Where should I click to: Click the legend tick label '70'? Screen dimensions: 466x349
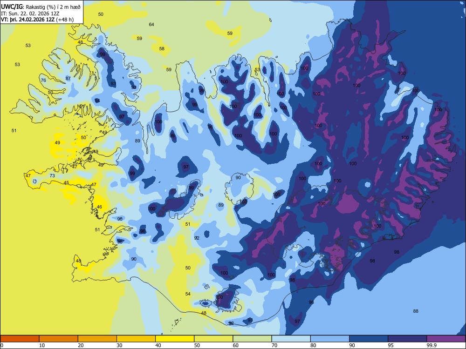tap(274, 345)
